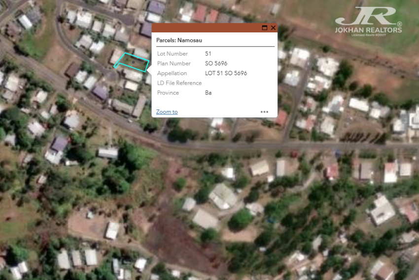Click the gray dot marker inside parcel
The height and width of the screenshot is (280, 419).
(x=134, y=62)
